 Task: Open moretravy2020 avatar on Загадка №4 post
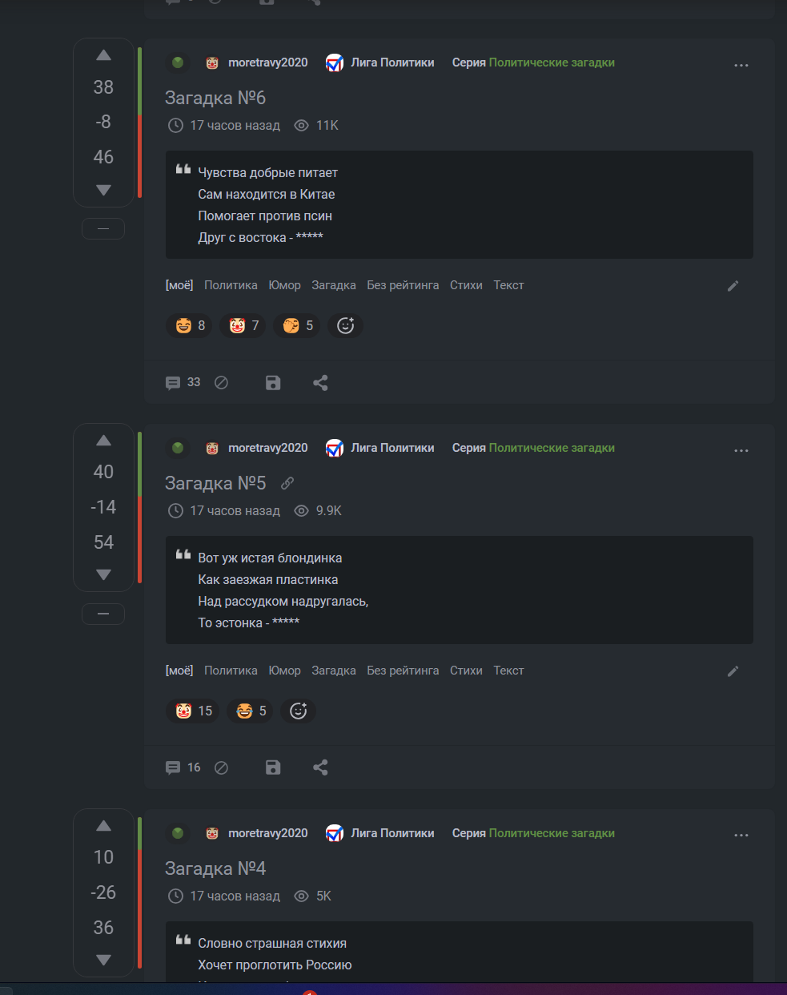point(212,833)
